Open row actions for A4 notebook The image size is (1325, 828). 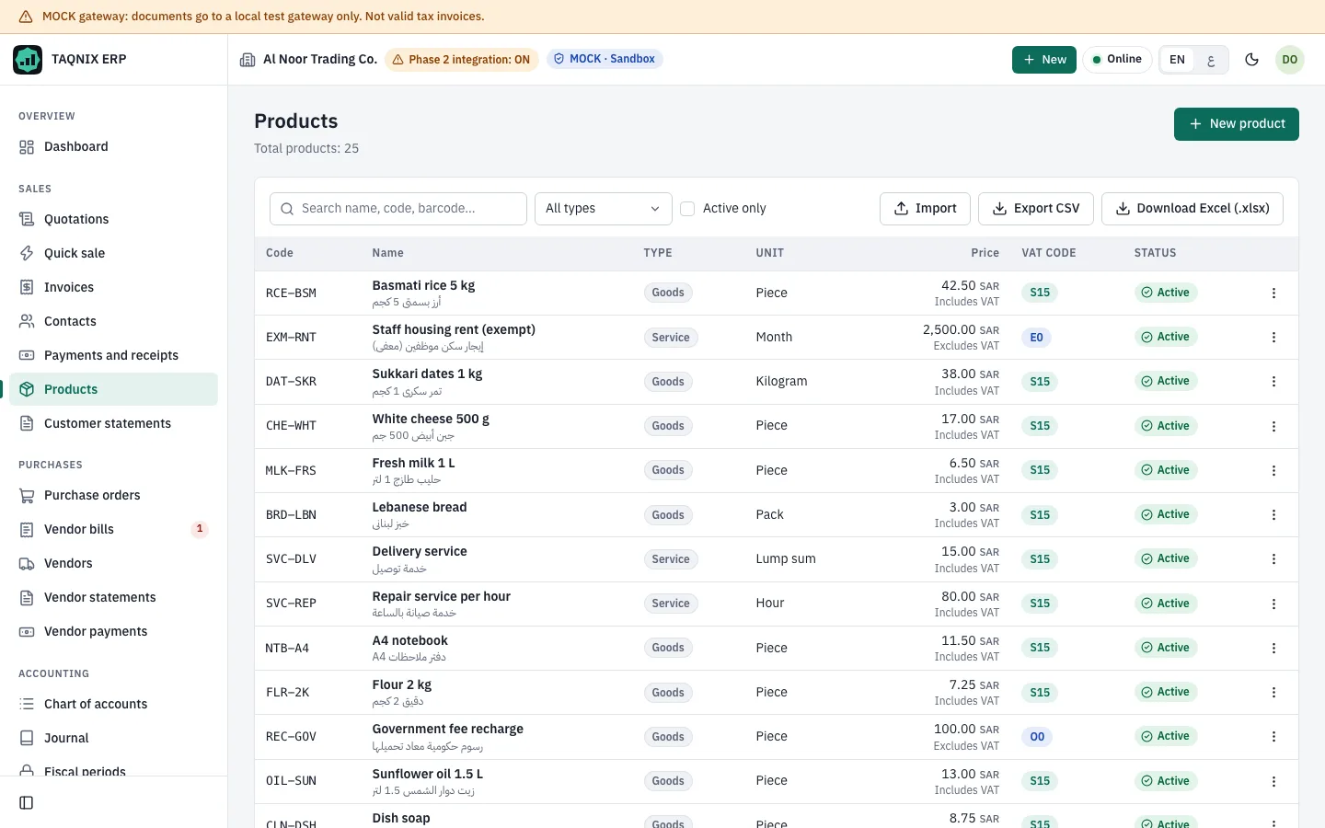click(x=1273, y=648)
